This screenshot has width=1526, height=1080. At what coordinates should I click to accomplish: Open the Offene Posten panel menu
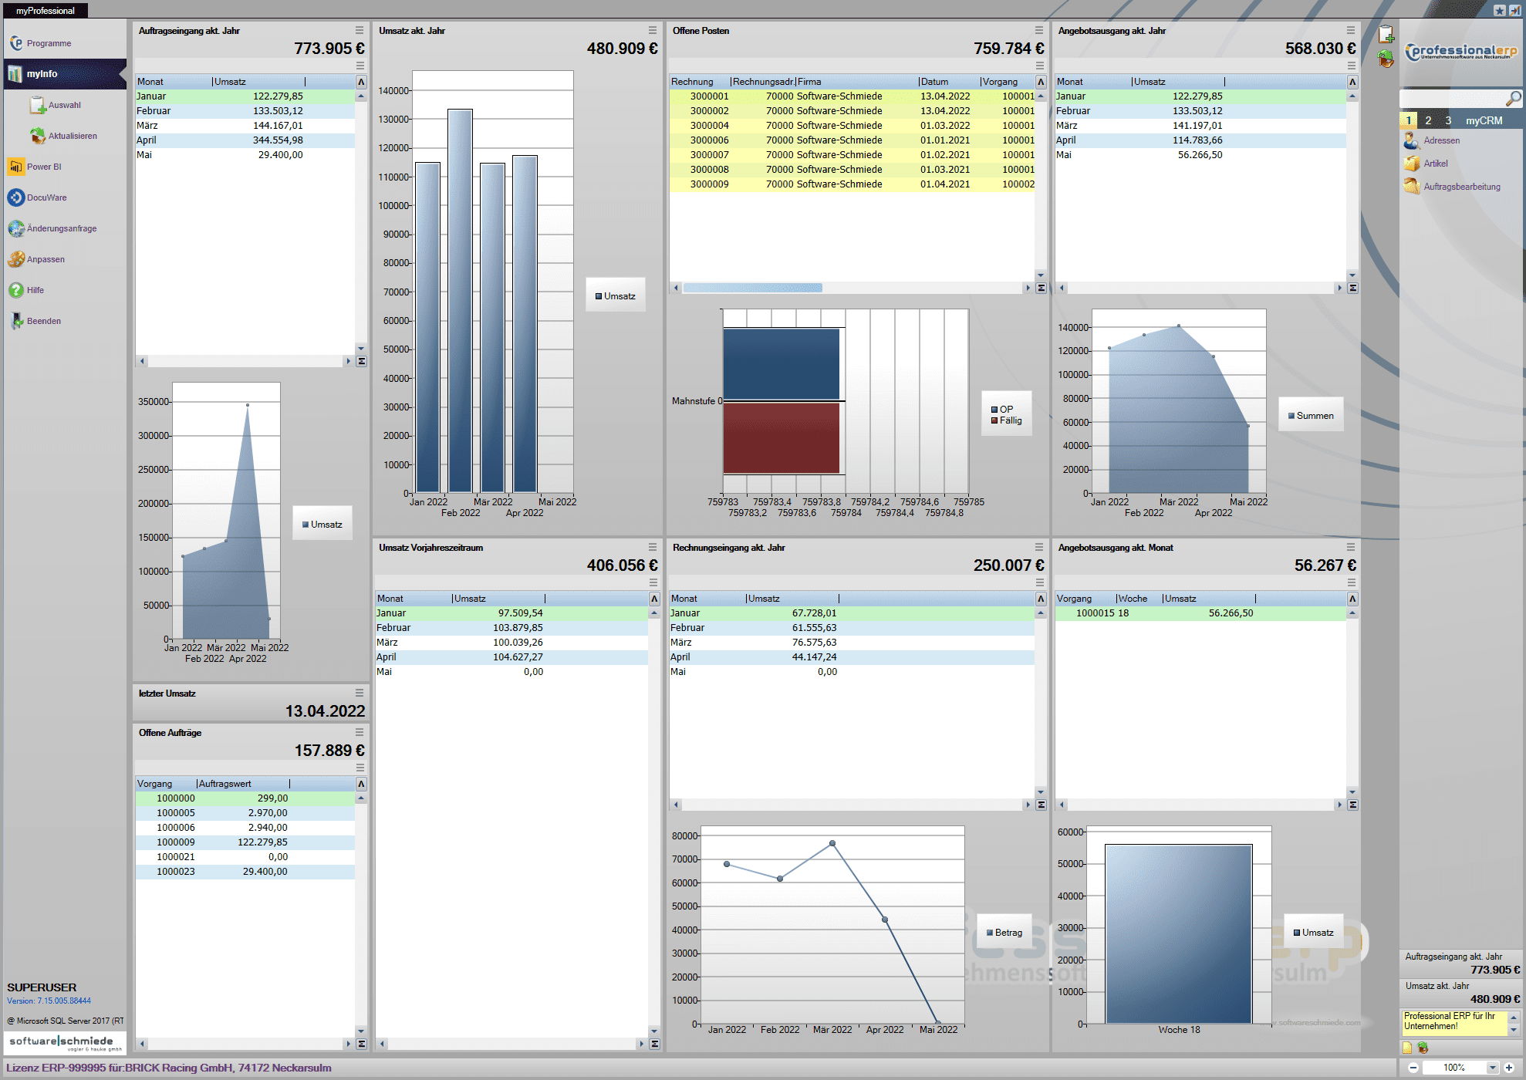click(1039, 30)
